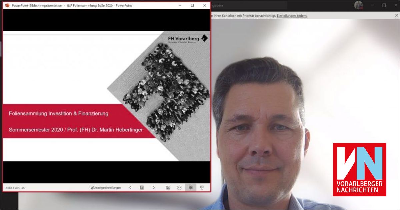Viewport: 400px width, 210px height.
Task: Close the PowerPoint presentation window
Action: [x=204, y=5]
